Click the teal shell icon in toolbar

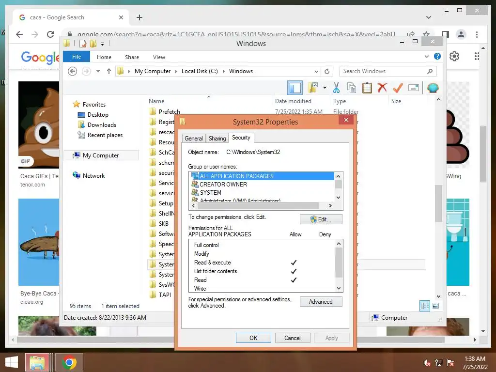433,88
